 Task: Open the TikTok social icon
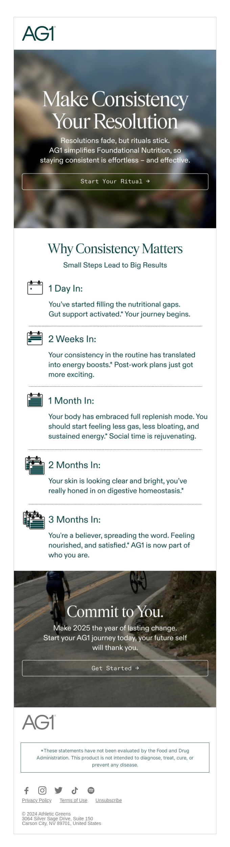[75, 790]
